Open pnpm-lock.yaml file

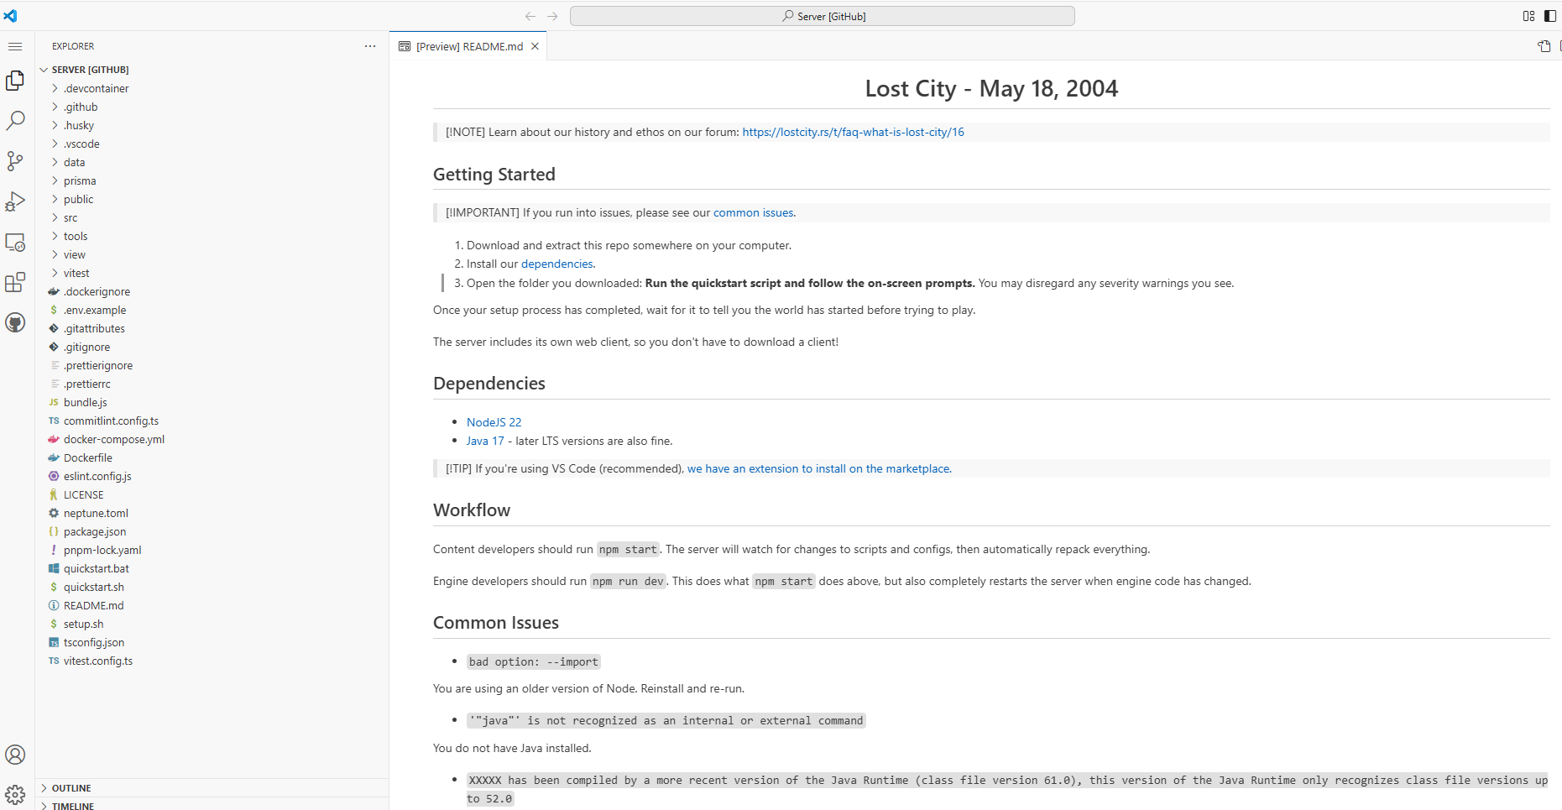tap(212, 550)
